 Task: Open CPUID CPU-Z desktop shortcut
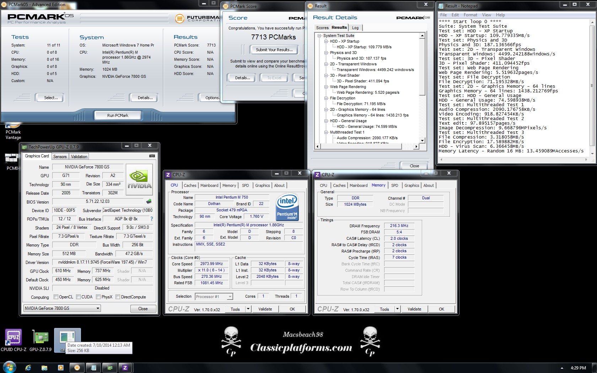tap(14, 340)
